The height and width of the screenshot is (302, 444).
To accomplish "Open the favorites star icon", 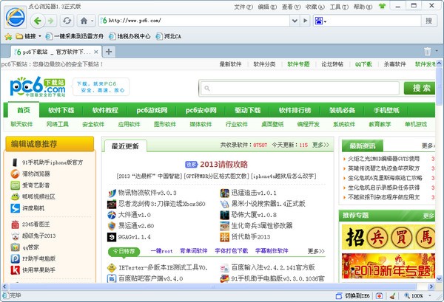I will pyautogui.click(x=8, y=36).
